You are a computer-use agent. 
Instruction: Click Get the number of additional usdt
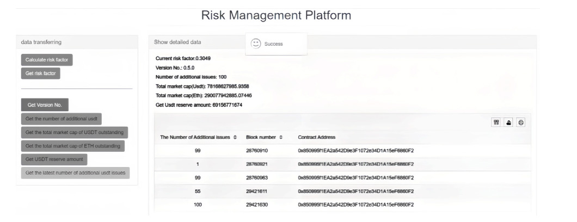[x=61, y=119]
